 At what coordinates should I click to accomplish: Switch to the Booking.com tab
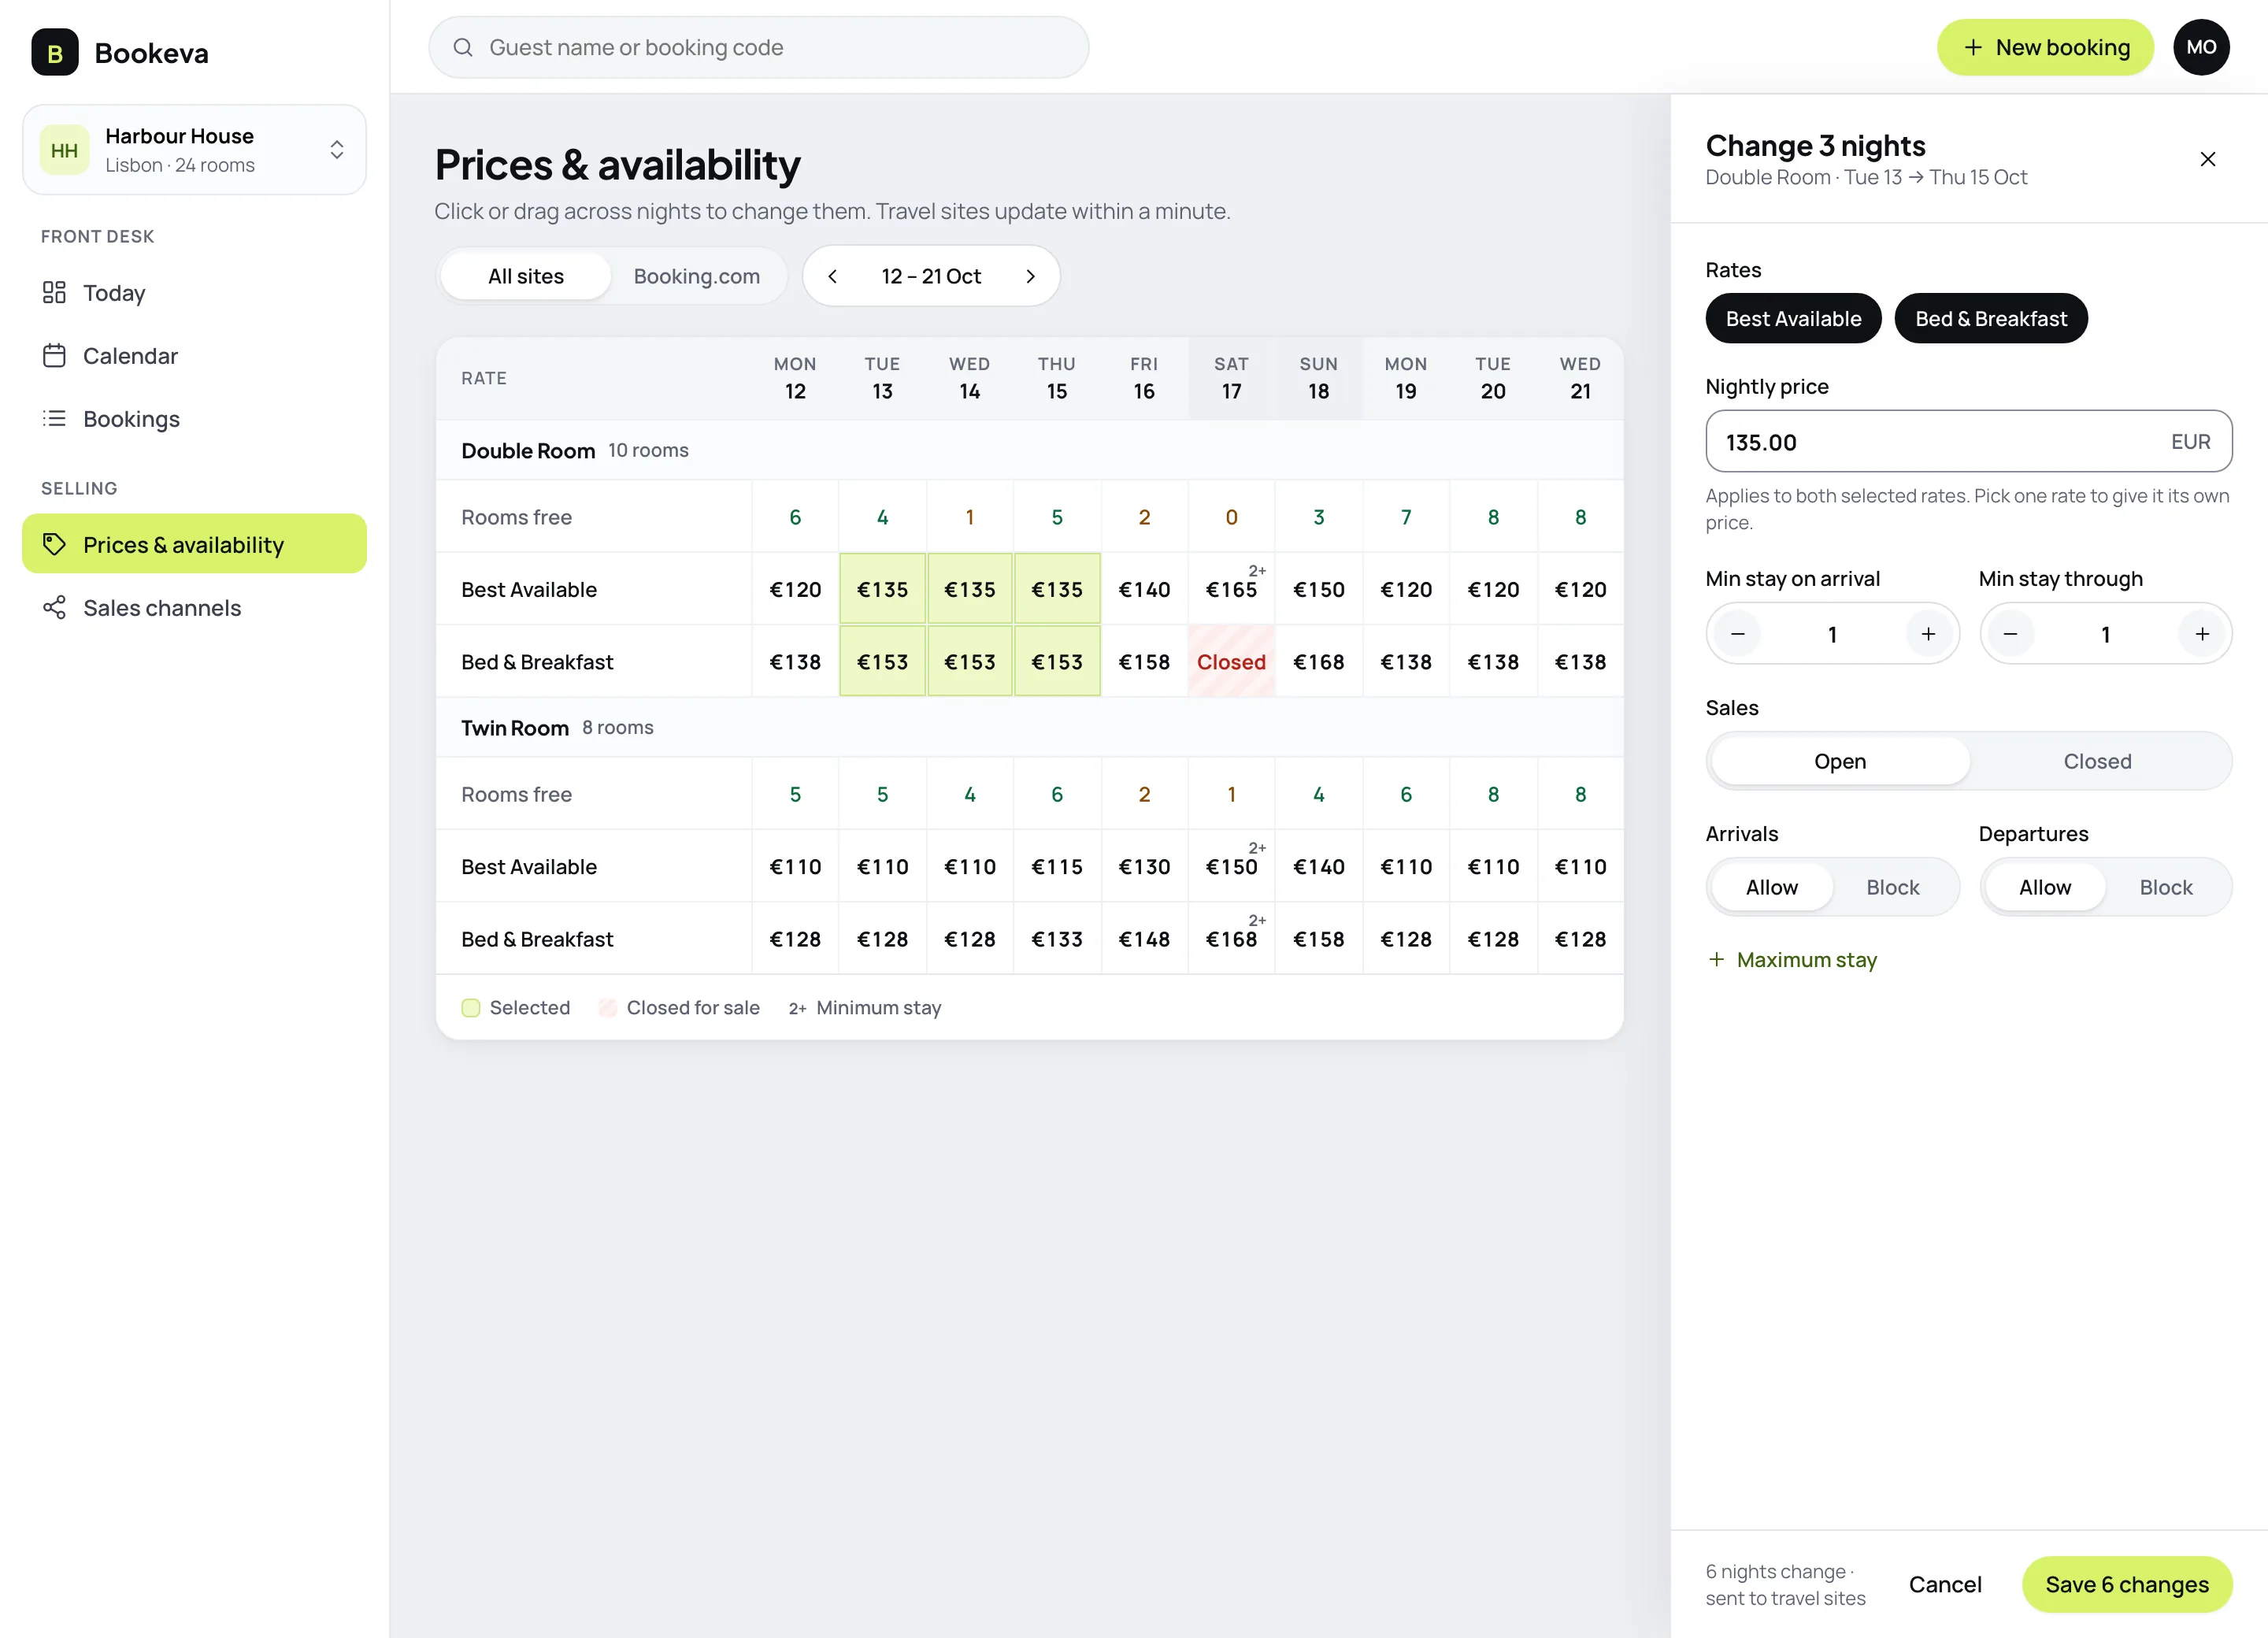point(696,276)
